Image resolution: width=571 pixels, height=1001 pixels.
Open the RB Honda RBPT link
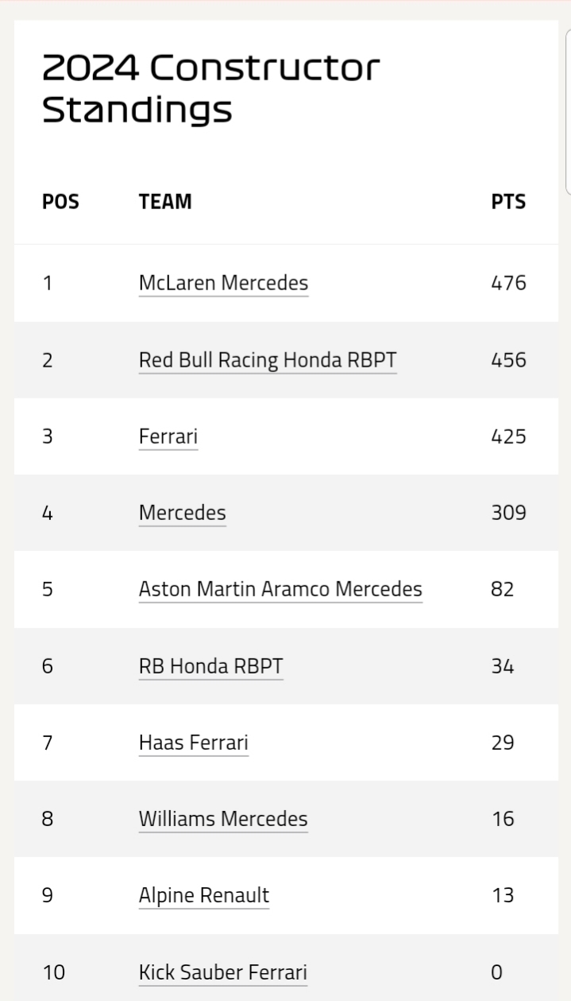tap(210, 666)
